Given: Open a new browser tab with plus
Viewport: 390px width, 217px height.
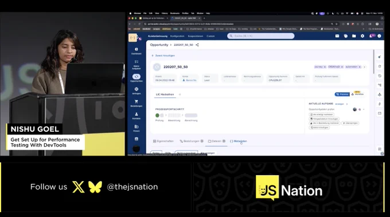Looking at the screenshot, I should coord(204,18).
